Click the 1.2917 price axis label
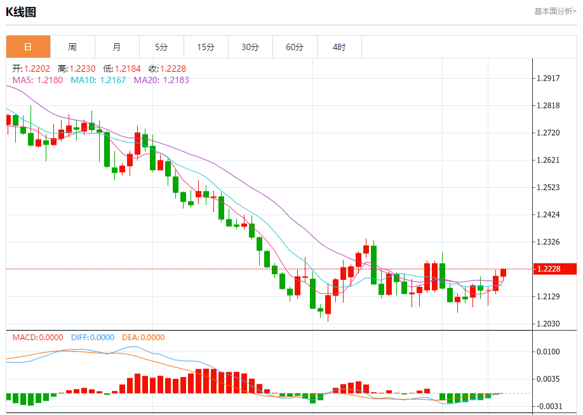Image resolution: width=583 pixels, height=415 pixels. tap(548, 79)
